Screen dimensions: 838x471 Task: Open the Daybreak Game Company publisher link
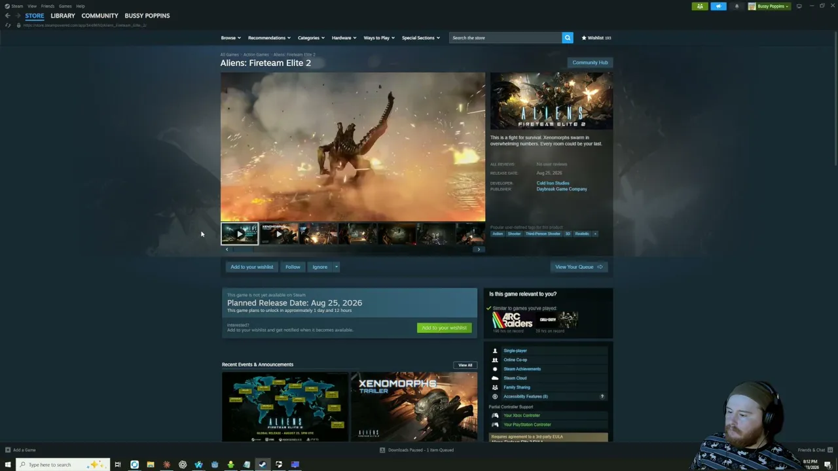[x=562, y=189]
